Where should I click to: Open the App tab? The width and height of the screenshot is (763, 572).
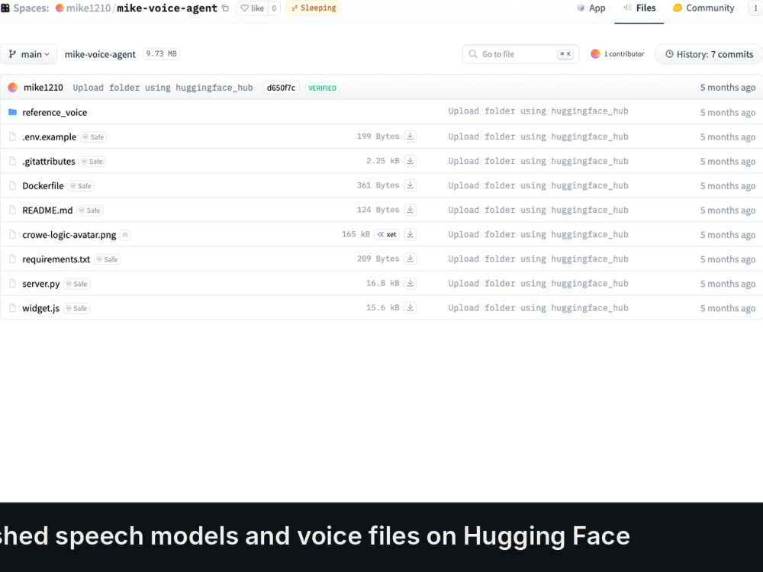(x=591, y=8)
